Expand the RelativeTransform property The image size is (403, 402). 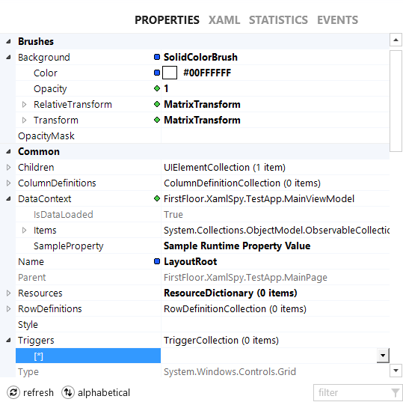click(x=24, y=105)
